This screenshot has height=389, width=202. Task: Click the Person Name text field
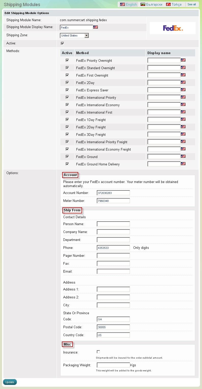pos(113,224)
